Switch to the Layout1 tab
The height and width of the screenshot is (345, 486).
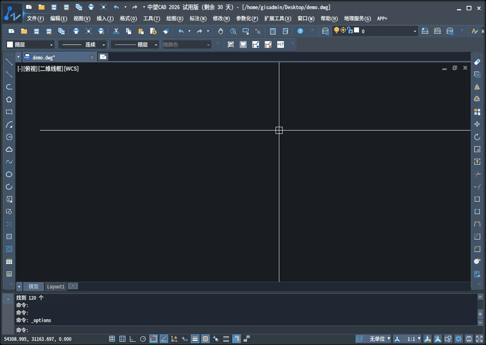(x=56, y=286)
